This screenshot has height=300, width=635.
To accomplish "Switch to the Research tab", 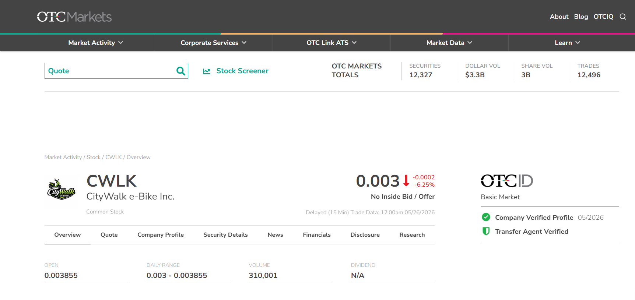I will pos(412,235).
